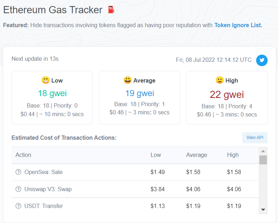Select the 18 gwei low price
Screen dimensions: 278x223
pyautogui.click(x=52, y=93)
